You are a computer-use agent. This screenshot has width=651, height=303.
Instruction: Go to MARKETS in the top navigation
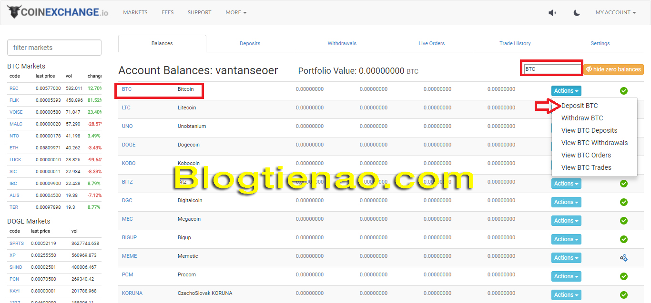[135, 12]
